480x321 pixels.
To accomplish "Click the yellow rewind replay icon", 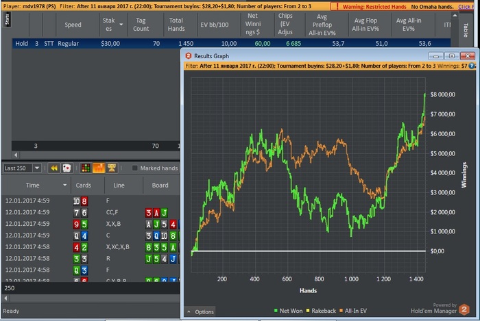I will pos(54,168).
